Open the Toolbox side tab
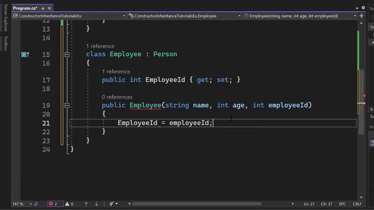Viewport: 374px width, 210px height. pos(6,43)
